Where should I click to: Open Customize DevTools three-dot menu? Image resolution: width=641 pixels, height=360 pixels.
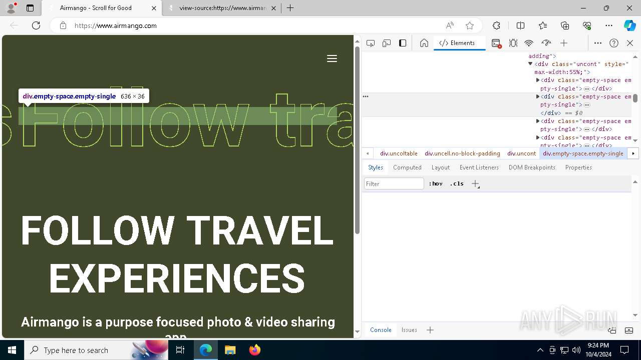pyautogui.click(x=598, y=43)
